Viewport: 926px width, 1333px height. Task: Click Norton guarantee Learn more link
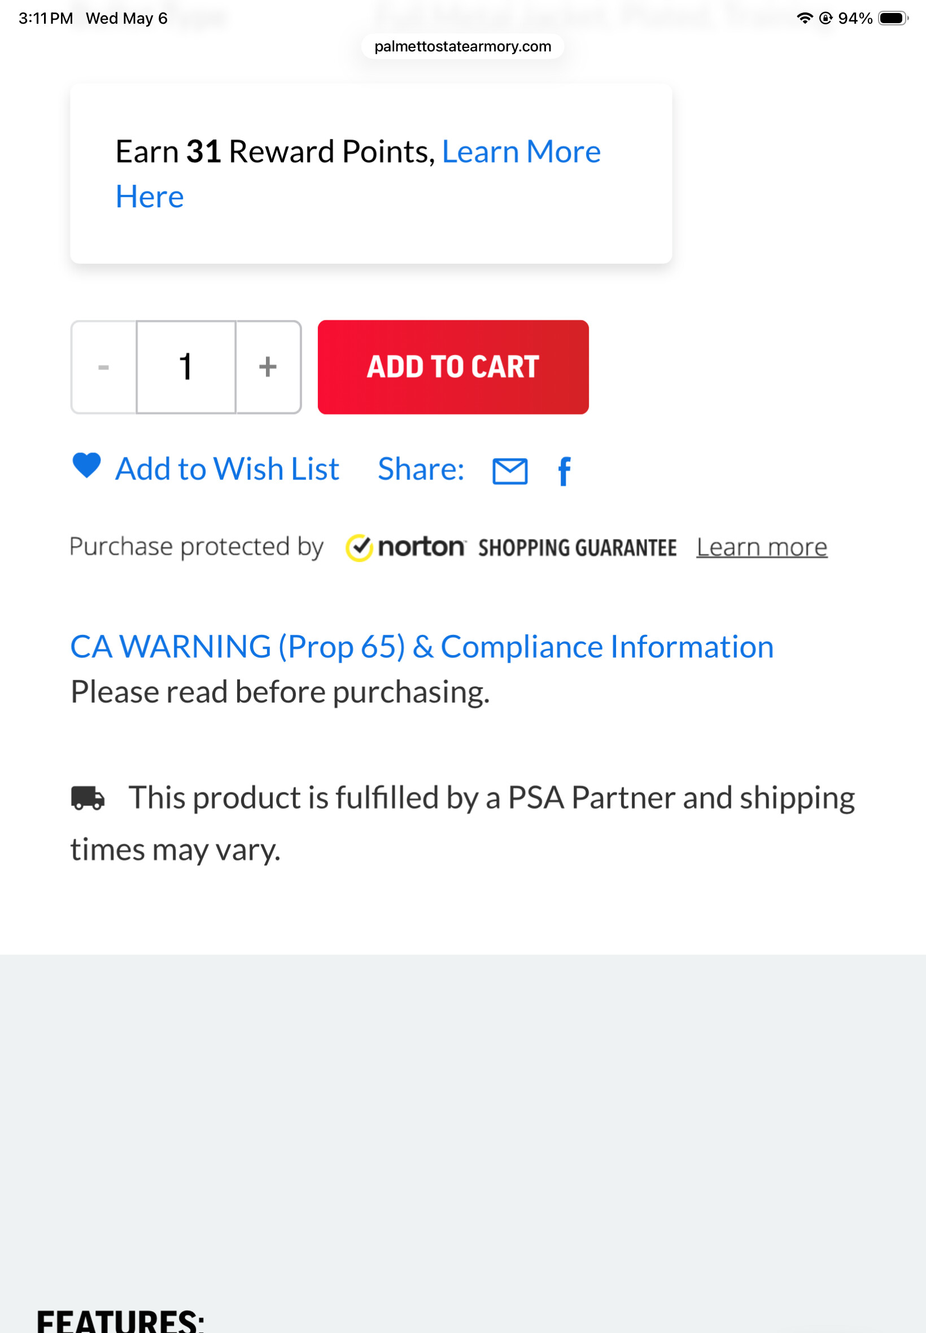[x=762, y=547]
